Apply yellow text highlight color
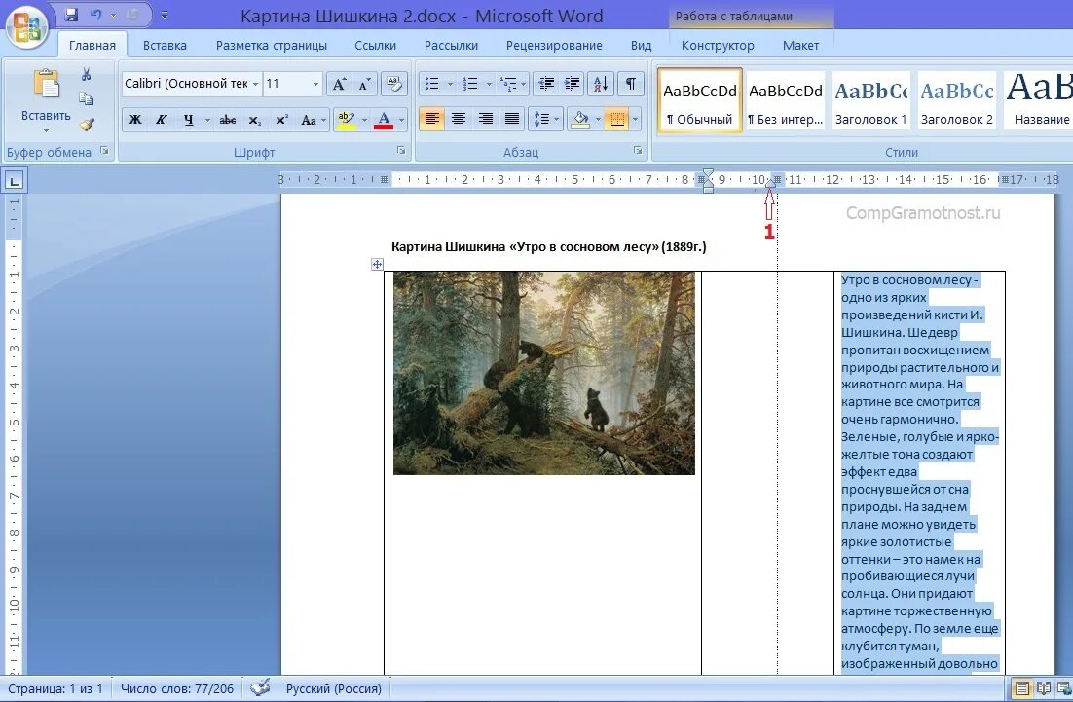 click(347, 119)
